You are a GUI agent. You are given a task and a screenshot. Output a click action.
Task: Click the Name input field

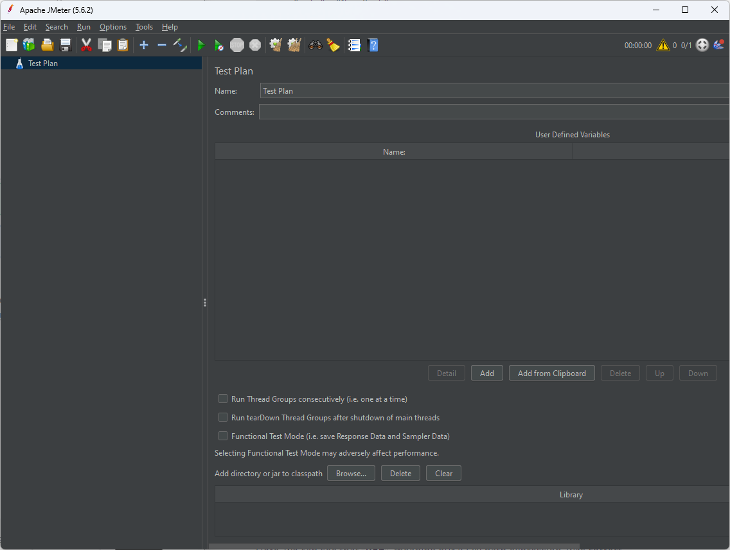point(494,90)
